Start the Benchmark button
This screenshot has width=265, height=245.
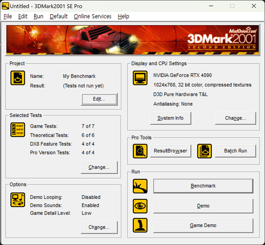pyautogui.click(x=203, y=186)
